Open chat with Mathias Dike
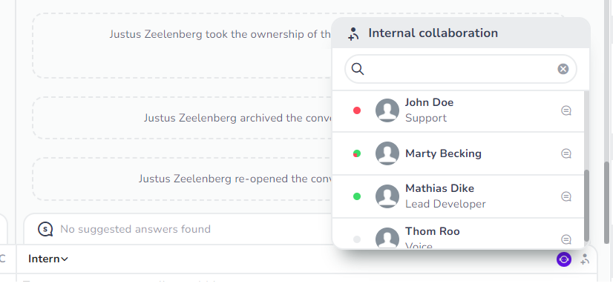The image size is (613, 292). click(566, 196)
